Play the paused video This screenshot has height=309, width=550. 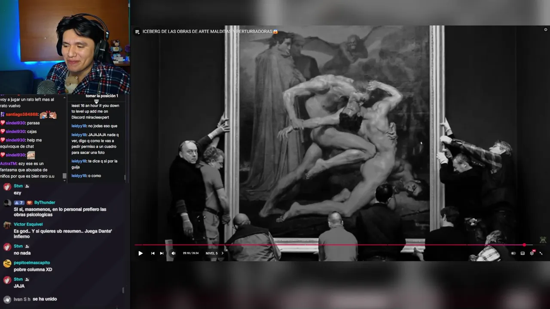(141, 253)
